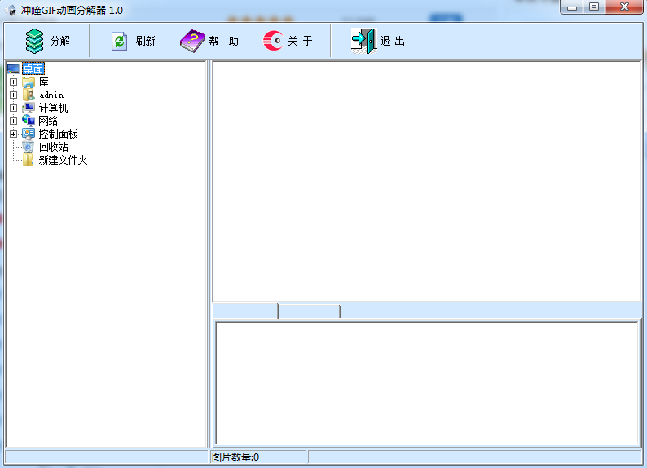Viewport: 647px width, 468px height.
Task: Select the 桌面 desktop root item
Action: (x=33, y=68)
